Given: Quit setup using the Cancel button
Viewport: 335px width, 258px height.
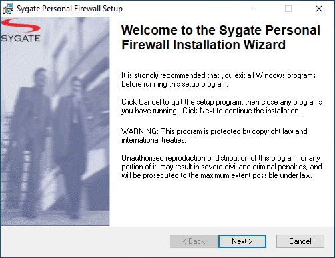Looking at the screenshot, I should 300,241.
